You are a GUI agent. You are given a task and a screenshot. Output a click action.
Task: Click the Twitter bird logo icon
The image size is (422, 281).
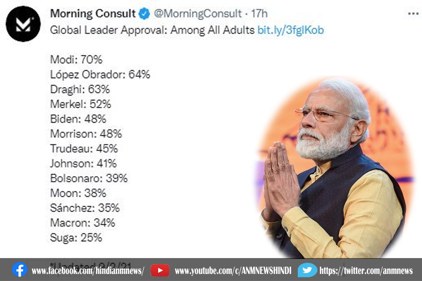(307, 270)
